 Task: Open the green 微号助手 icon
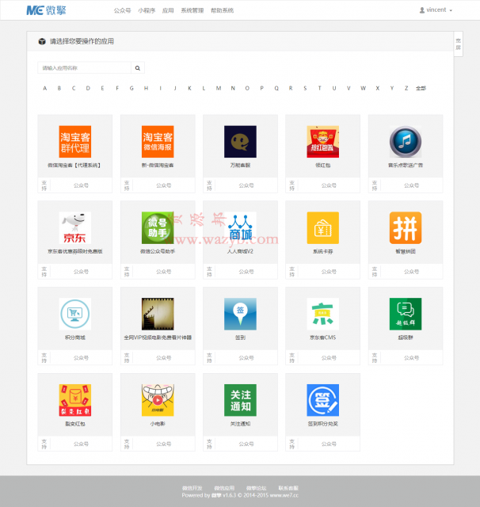(158, 227)
